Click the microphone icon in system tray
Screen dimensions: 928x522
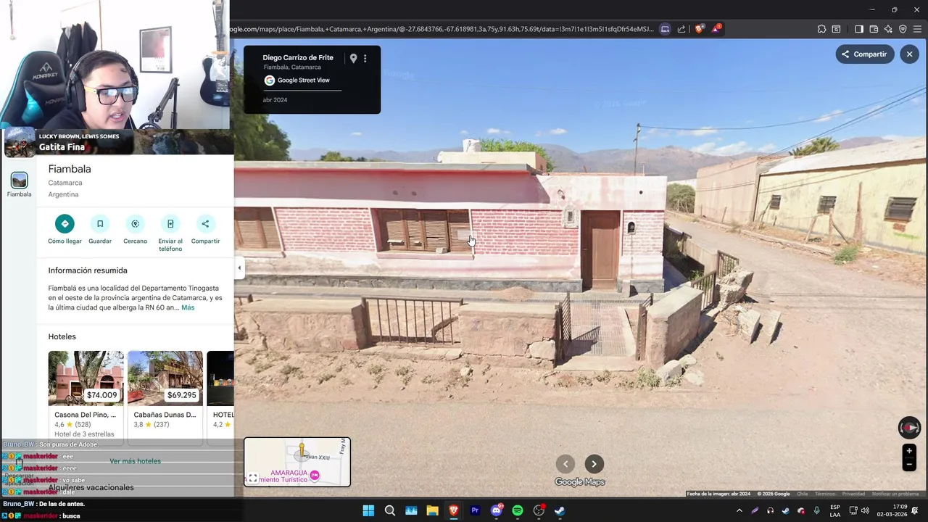tap(817, 510)
